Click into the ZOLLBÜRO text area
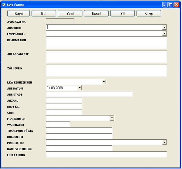 pyautogui.click(x=106, y=71)
